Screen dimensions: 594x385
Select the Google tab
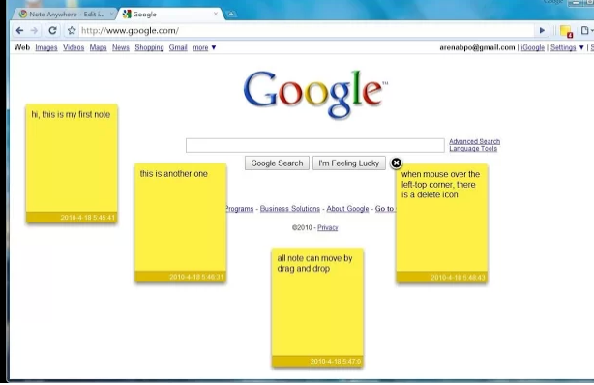click(170, 14)
